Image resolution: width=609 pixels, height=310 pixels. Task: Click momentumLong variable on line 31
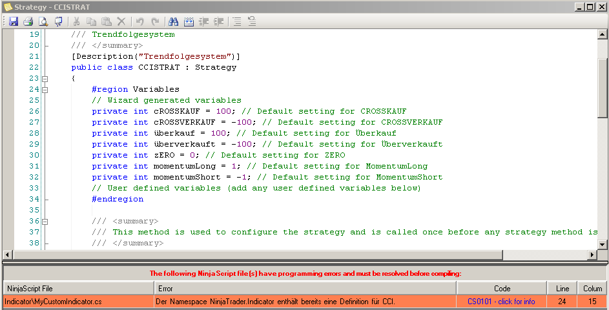pos(185,166)
